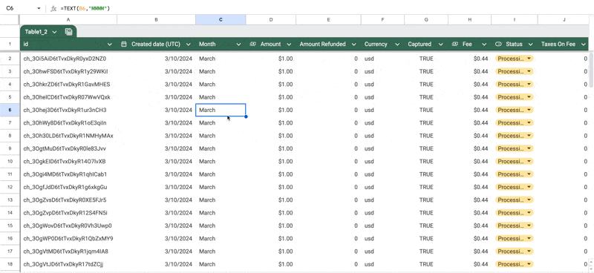Click cell ch_3OgfJdD6tTvxDkyR1g6xkgGu
This screenshot has height=273, width=594.
(68, 187)
